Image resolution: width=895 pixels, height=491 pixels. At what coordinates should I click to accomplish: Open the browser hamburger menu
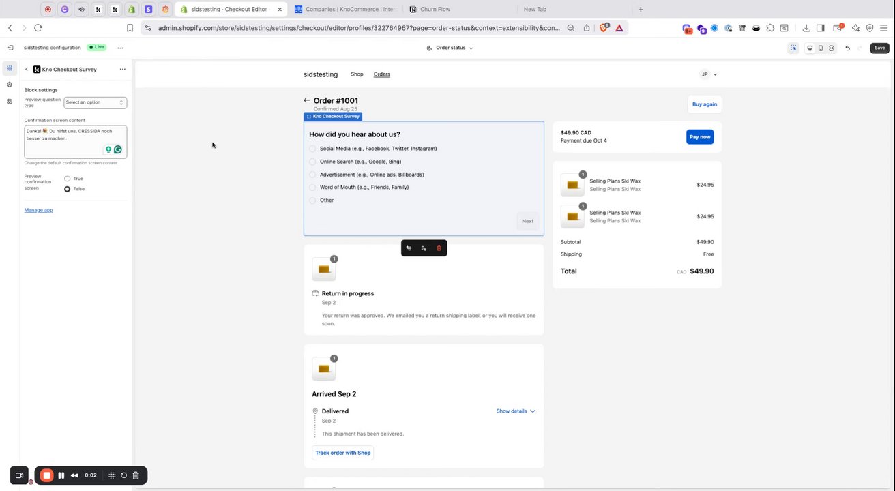point(884,28)
